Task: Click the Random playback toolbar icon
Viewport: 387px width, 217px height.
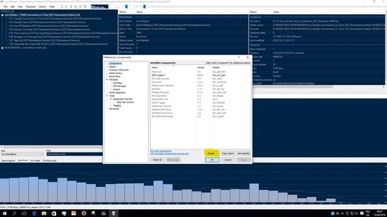Action: [x=85, y=7]
